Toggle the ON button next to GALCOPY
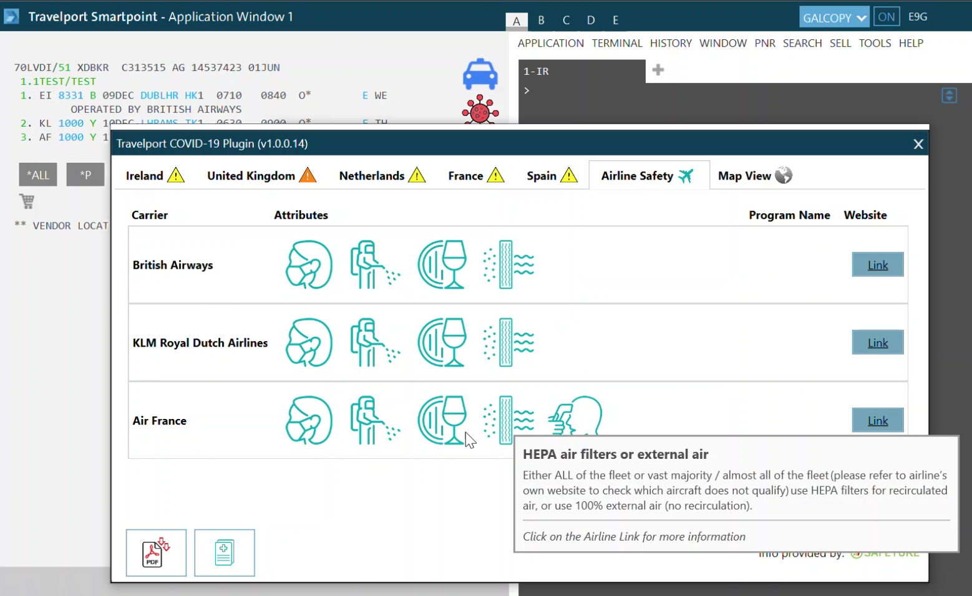The height and width of the screenshot is (596, 972). pyautogui.click(x=887, y=17)
